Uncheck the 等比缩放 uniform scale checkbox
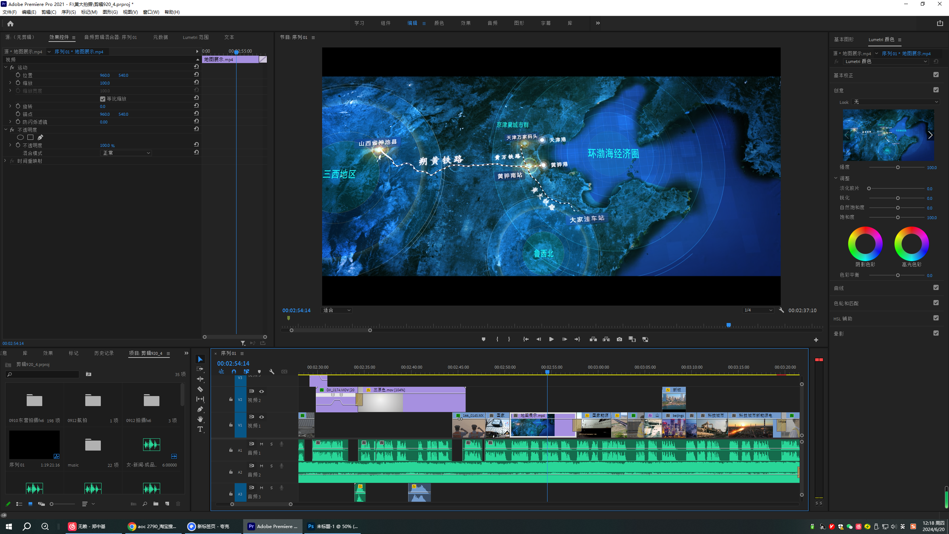 point(103,99)
